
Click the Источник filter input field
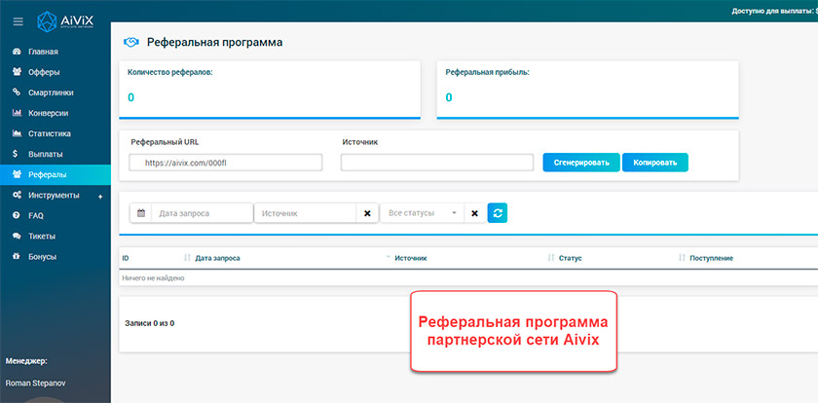[306, 213]
